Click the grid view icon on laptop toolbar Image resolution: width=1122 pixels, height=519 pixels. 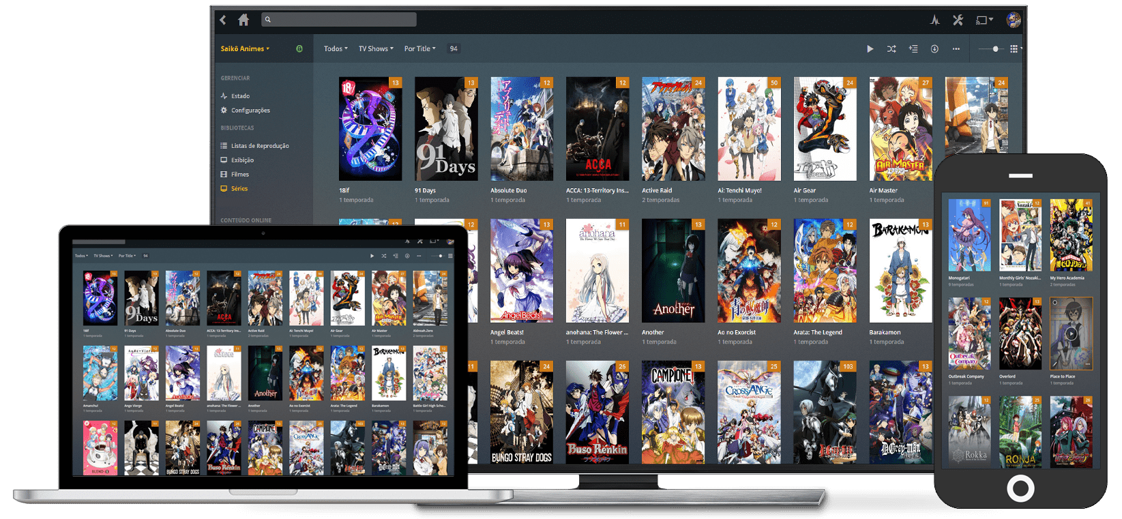(450, 256)
